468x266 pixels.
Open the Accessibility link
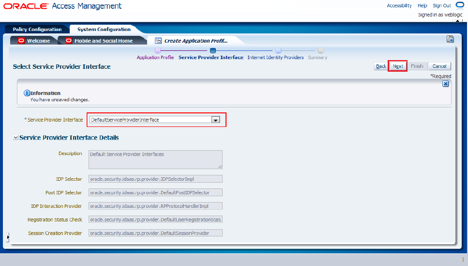click(399, 5)
